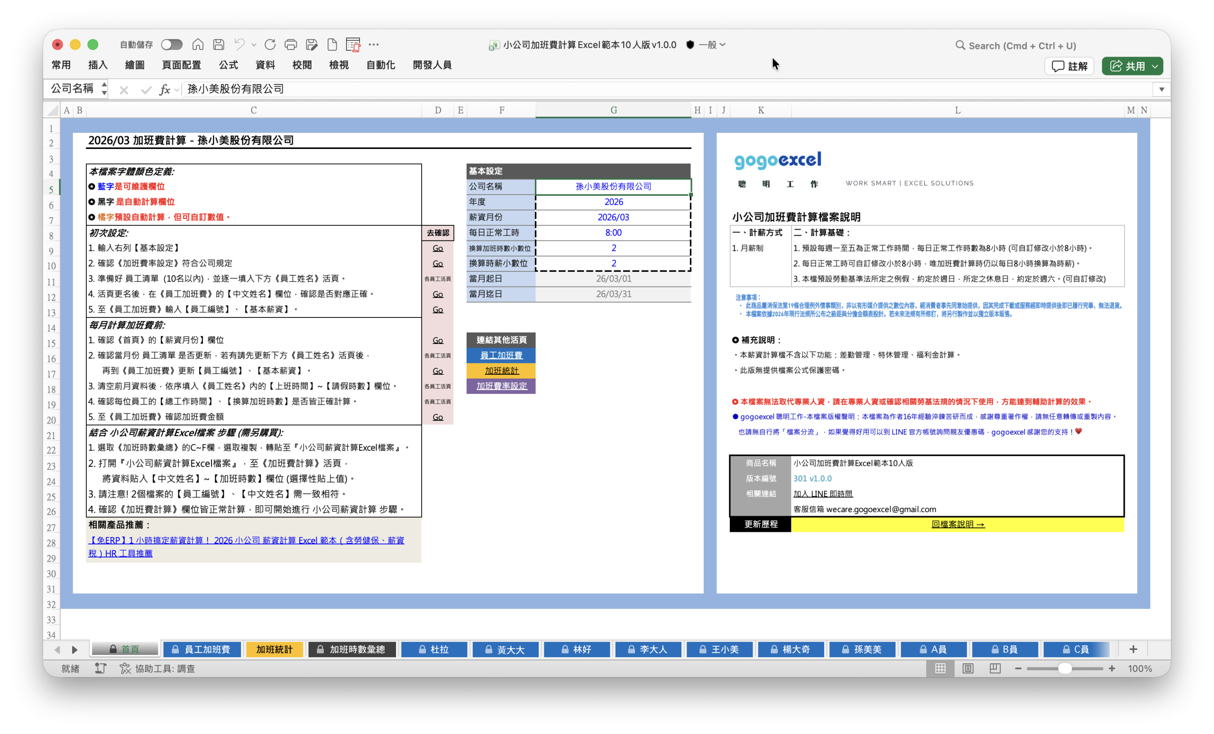Toggle the 自動儲存 AutoSave switch
The height and width of the screenshot is (734, 1214).
pyautogui.click(x=172, y=45)
